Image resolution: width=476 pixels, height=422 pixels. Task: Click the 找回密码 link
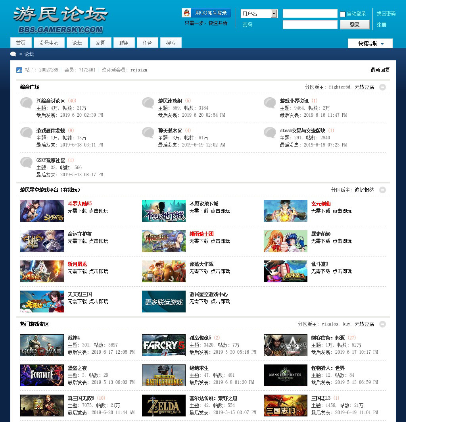tap(386, 13)
